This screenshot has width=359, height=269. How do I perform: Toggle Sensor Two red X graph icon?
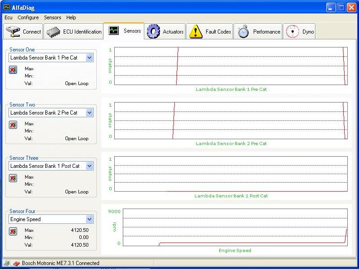(x=13, y=125)
